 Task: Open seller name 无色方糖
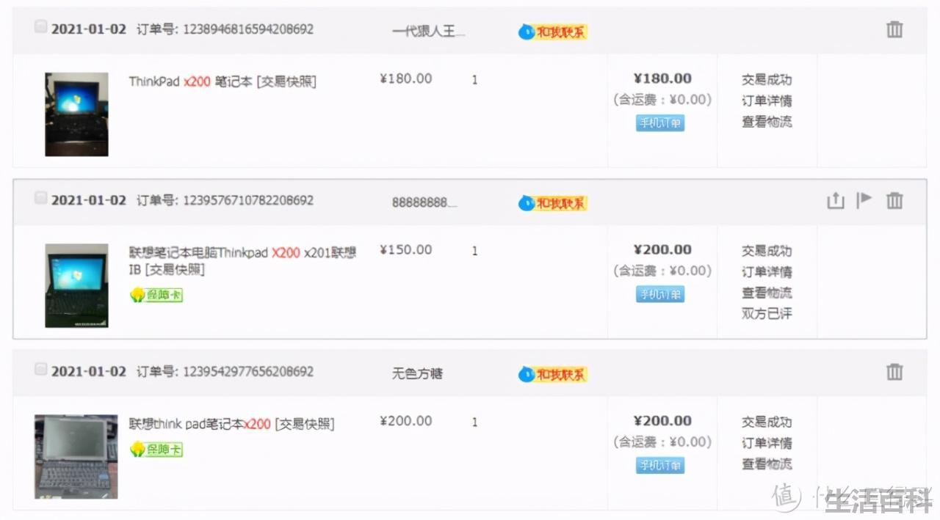click(x=417, y=373)
